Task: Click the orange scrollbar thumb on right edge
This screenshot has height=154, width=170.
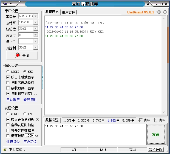Action: [168, 45]
